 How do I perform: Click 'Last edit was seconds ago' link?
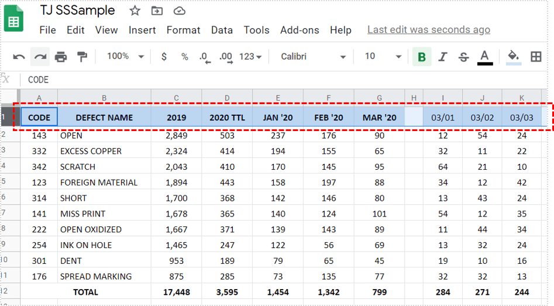coord(428,30)
